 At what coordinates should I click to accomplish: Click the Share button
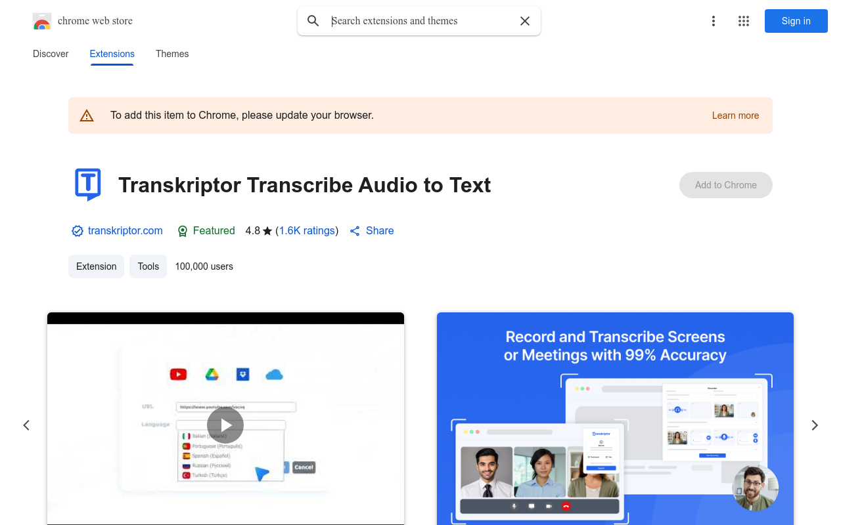coord(372,231)
